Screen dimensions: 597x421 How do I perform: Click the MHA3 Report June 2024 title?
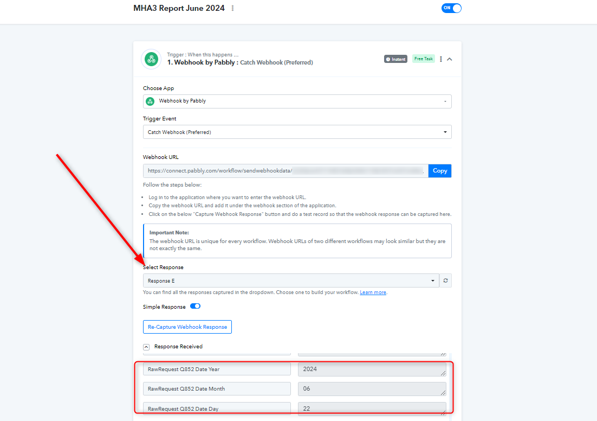(x=179, y=8)
